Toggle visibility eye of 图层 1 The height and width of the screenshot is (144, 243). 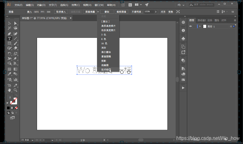tap(190, 26)
